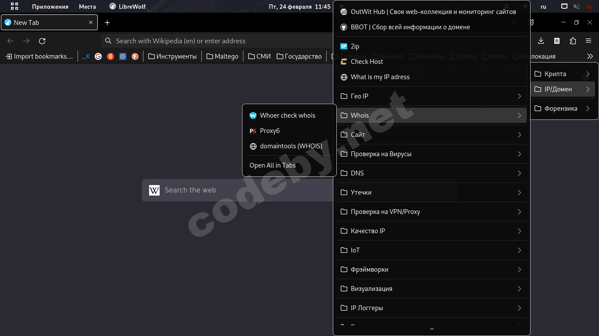Show more bookmarks with the double chevron

[590, 56]
